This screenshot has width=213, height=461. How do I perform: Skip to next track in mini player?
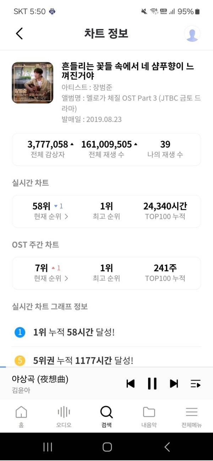174,383
